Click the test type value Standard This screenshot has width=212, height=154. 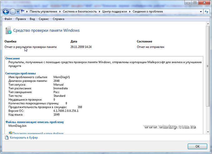click(59, 96)
